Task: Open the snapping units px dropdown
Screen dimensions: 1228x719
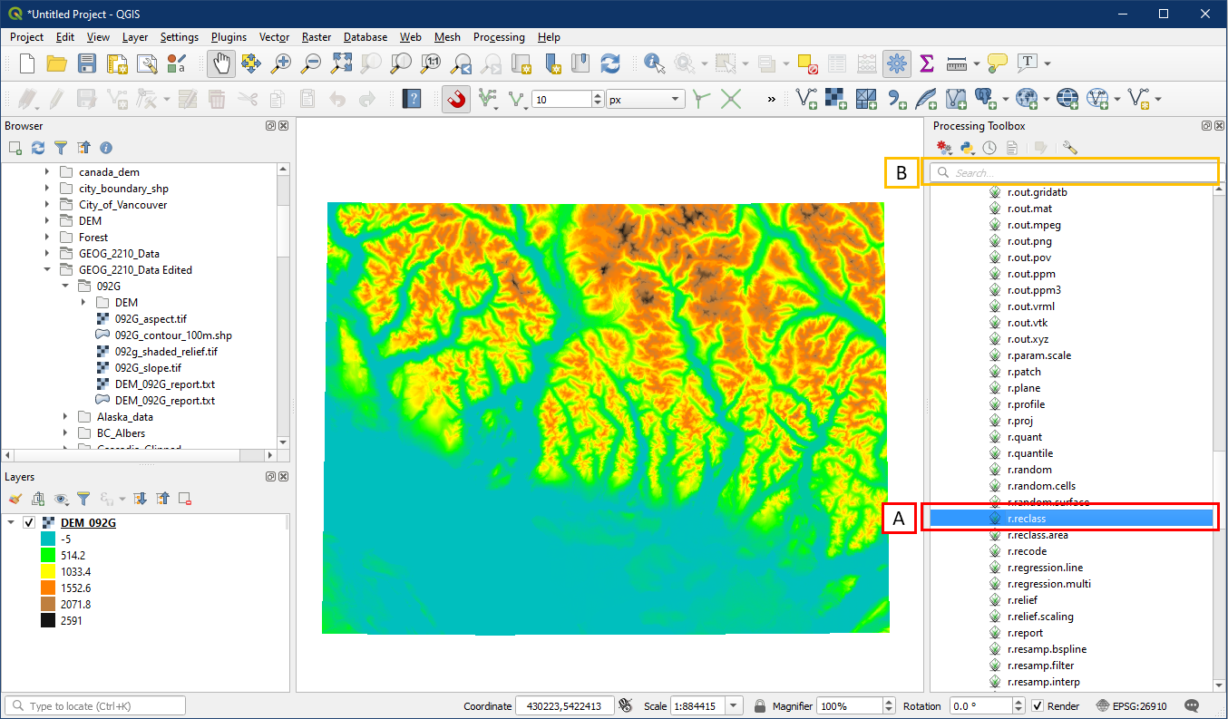Action: [677, 100]
